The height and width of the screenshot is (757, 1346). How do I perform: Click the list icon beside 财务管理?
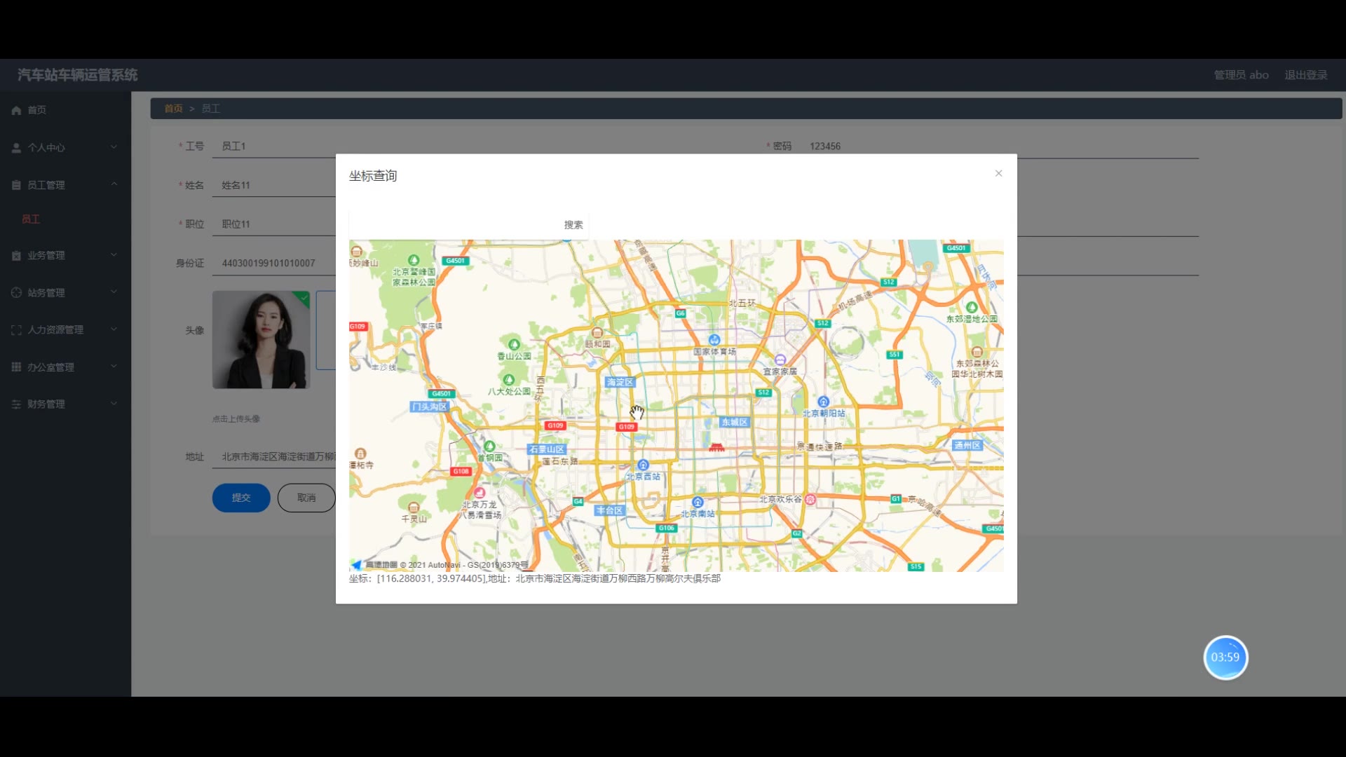(16, 404)
